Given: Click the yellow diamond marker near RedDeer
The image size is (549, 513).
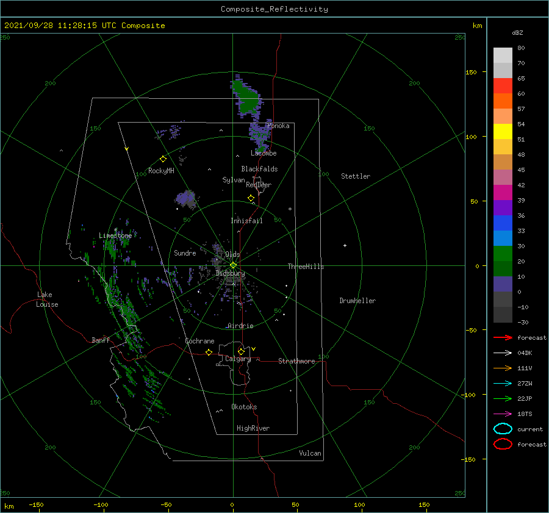Looking at the screenshot, I should click(251, 198).
